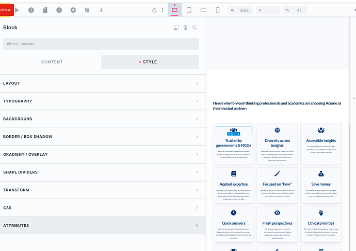Click the red WordPress button

[6, 10]
